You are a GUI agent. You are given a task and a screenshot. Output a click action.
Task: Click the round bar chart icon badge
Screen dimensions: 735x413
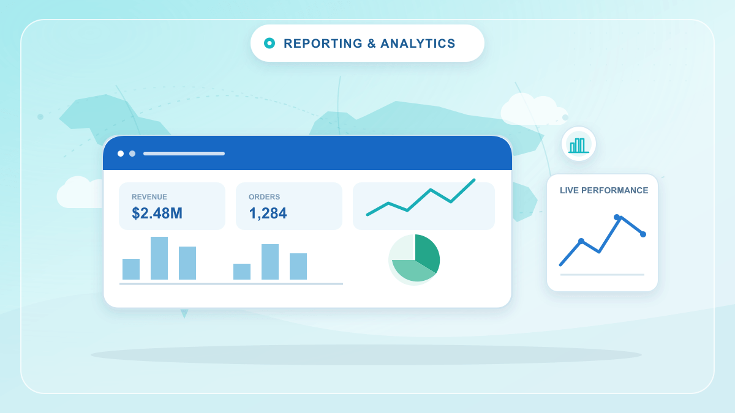pyautogui.click(x=579, y=144)
